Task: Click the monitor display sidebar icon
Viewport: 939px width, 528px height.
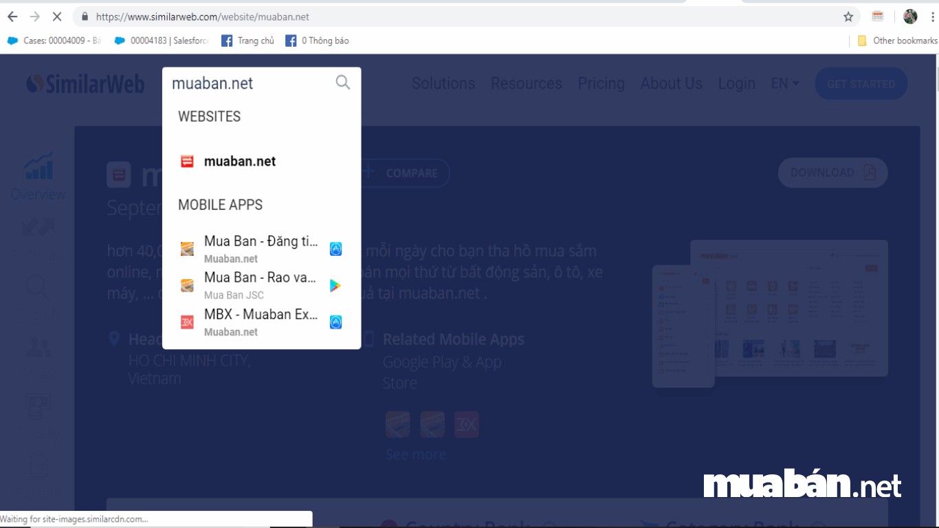Action: point(38,406)
